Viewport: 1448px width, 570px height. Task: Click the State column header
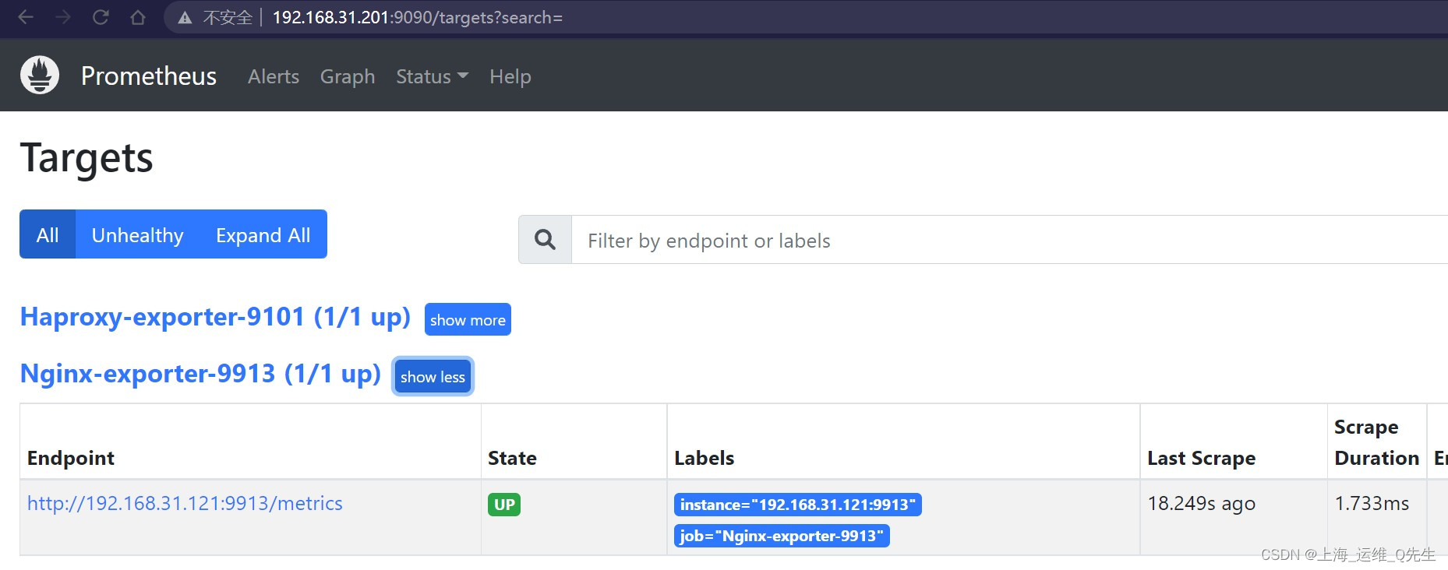pos(512,458)
